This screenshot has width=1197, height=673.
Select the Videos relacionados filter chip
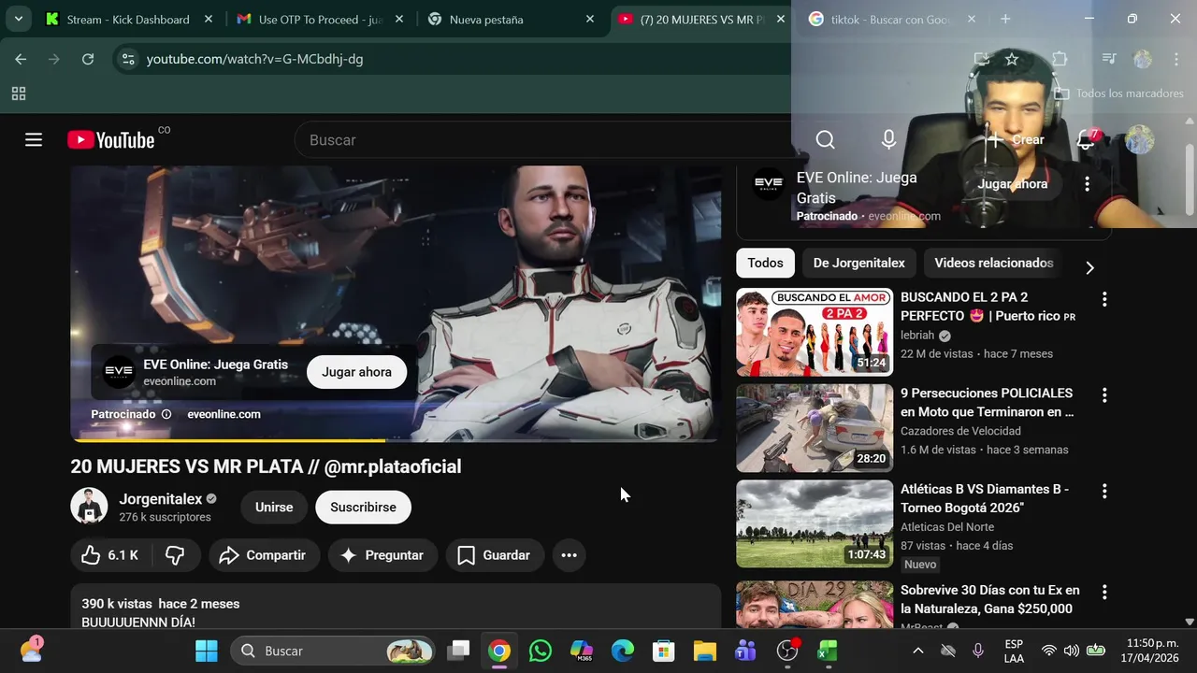993,263
